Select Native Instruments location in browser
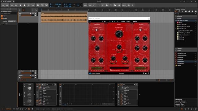This screenshot has height=111, width=198. (186, 35)
